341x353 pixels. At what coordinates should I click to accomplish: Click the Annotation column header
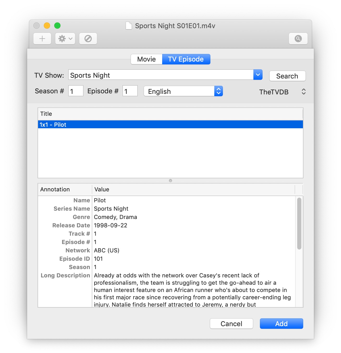click(x=65, y=190)
